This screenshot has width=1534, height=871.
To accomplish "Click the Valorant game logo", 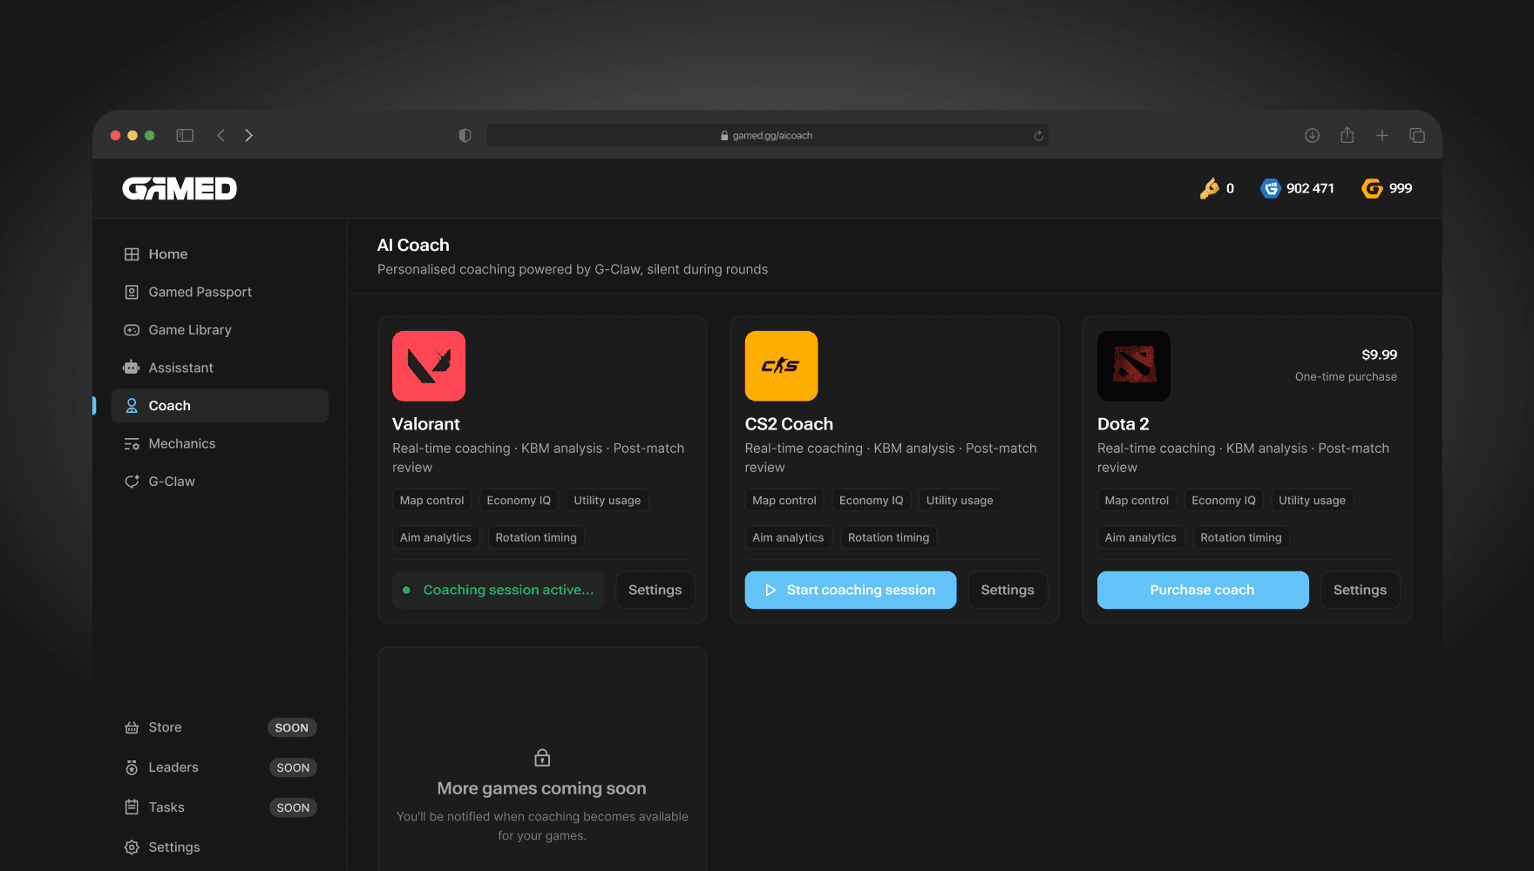I will [429, 366].
